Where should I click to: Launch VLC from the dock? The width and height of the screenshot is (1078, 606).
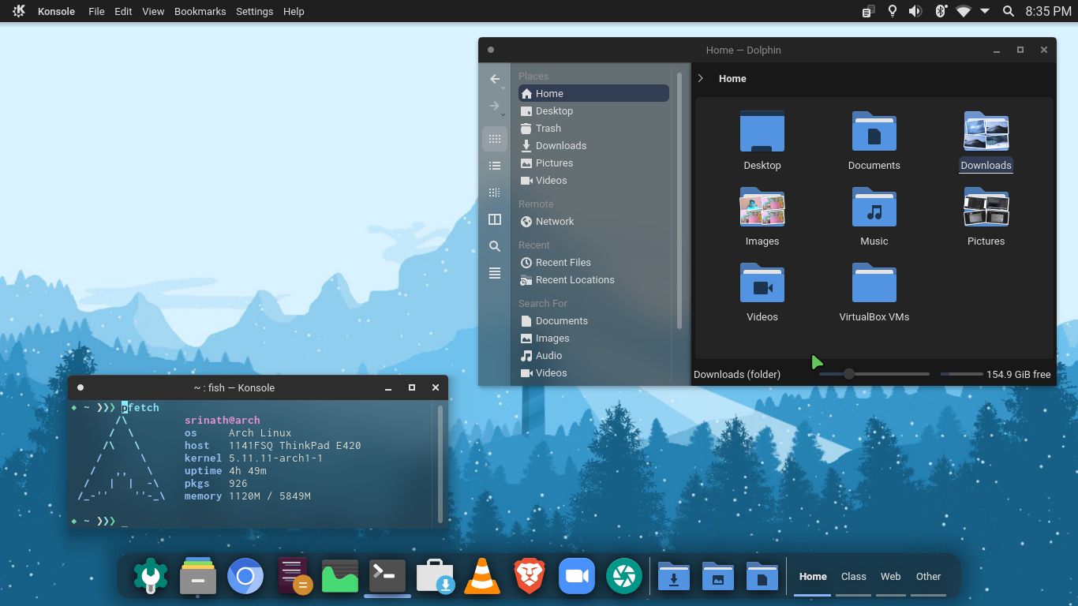pos(481,576)
